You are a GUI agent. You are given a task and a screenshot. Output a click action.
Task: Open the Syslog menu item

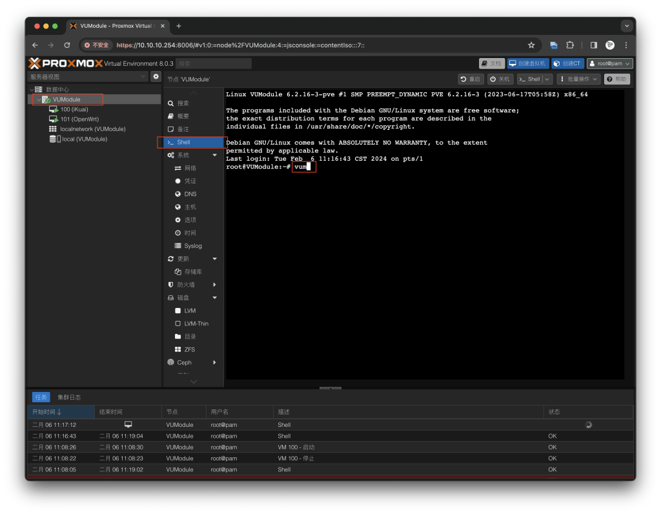click(192, 246)
